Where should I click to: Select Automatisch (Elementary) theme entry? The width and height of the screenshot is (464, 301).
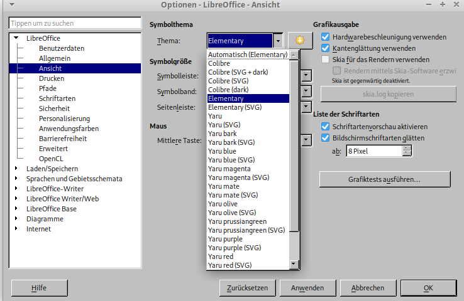point(247,55)
